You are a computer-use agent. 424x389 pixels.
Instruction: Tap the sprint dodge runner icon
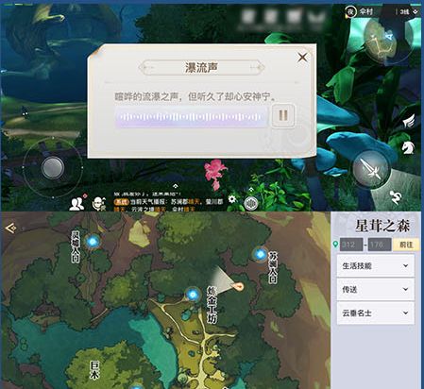tap(395, 197)
